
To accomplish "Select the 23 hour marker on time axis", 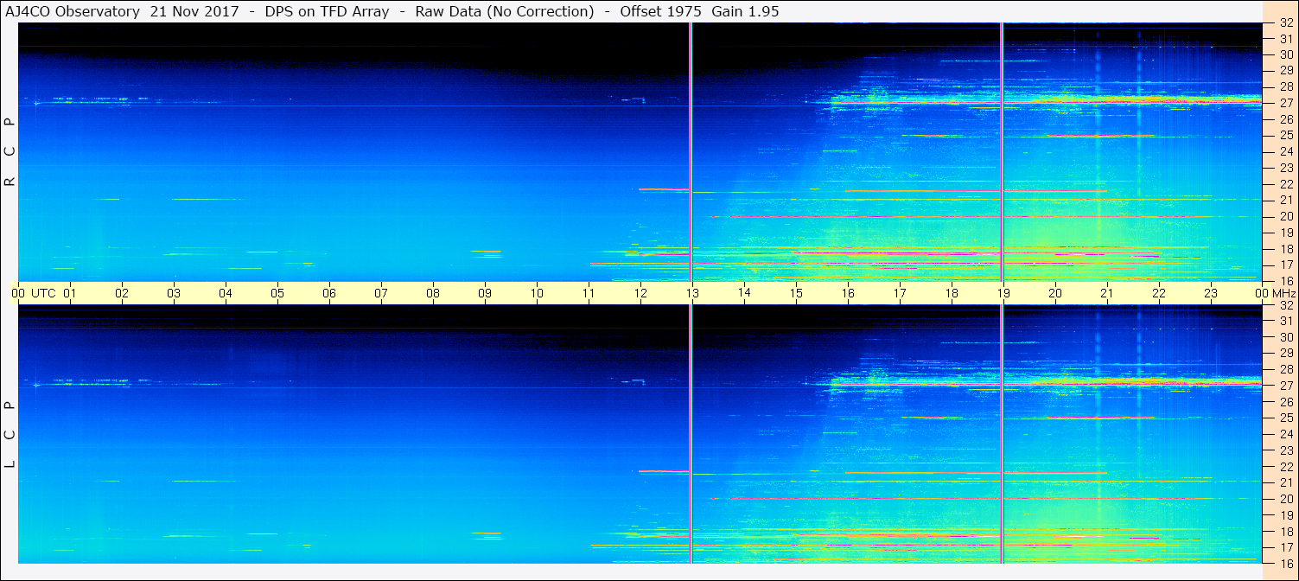I will pyautogui.click(x=1211, y=293).
